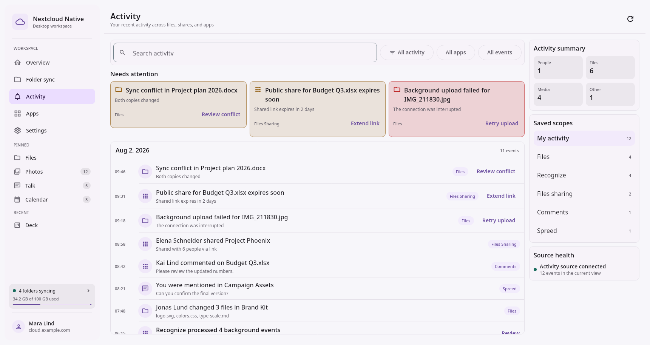Open Apps in the sidebar
The width and height of the screenshot is (650, 345).
point(52,114)
